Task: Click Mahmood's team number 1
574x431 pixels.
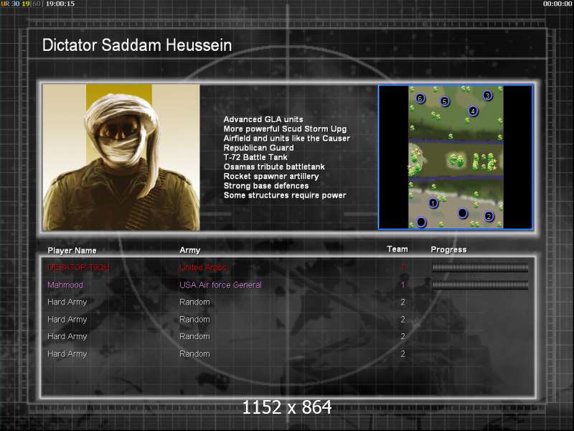Action: [403, 284]
